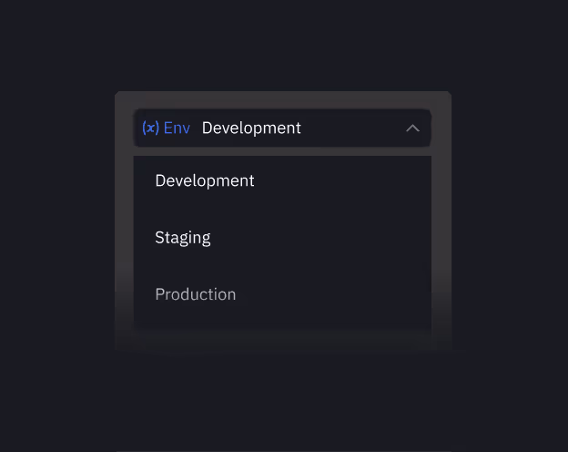Click the selected Development value in header

pyautogui.click(x=251, y=128)
